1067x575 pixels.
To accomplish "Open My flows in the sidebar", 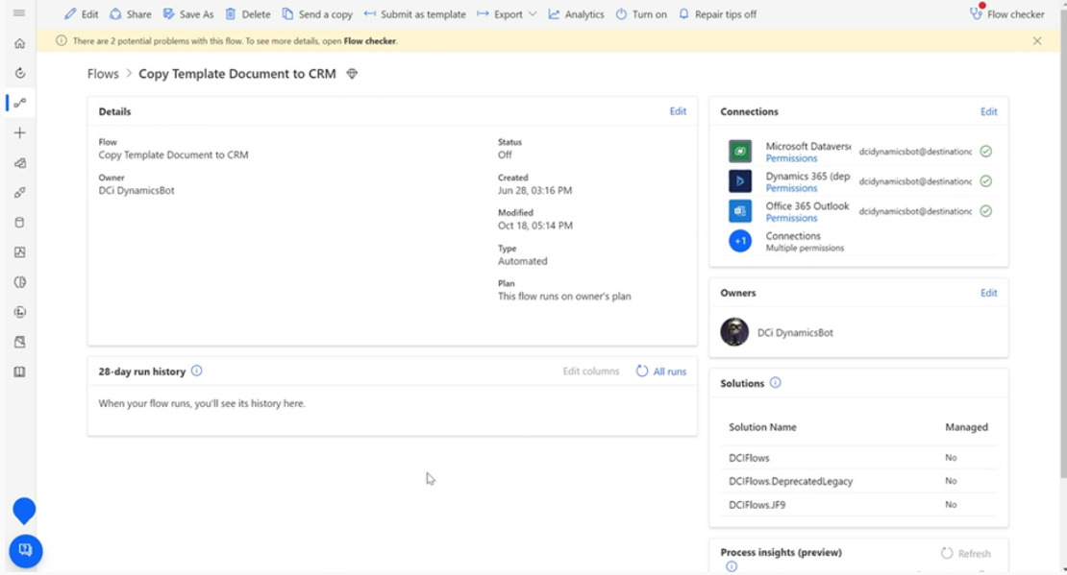I will click(x=20, y=104).
